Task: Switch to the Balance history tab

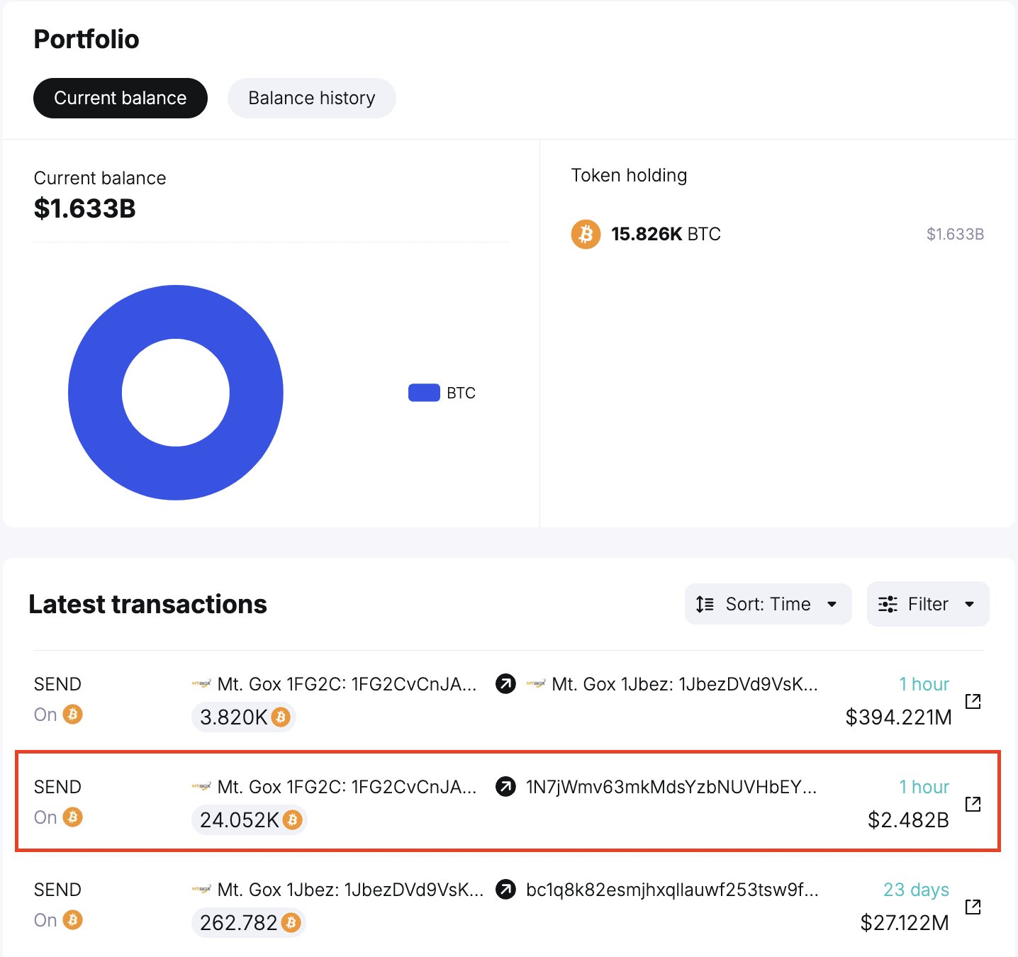Action: click(311, 98)
